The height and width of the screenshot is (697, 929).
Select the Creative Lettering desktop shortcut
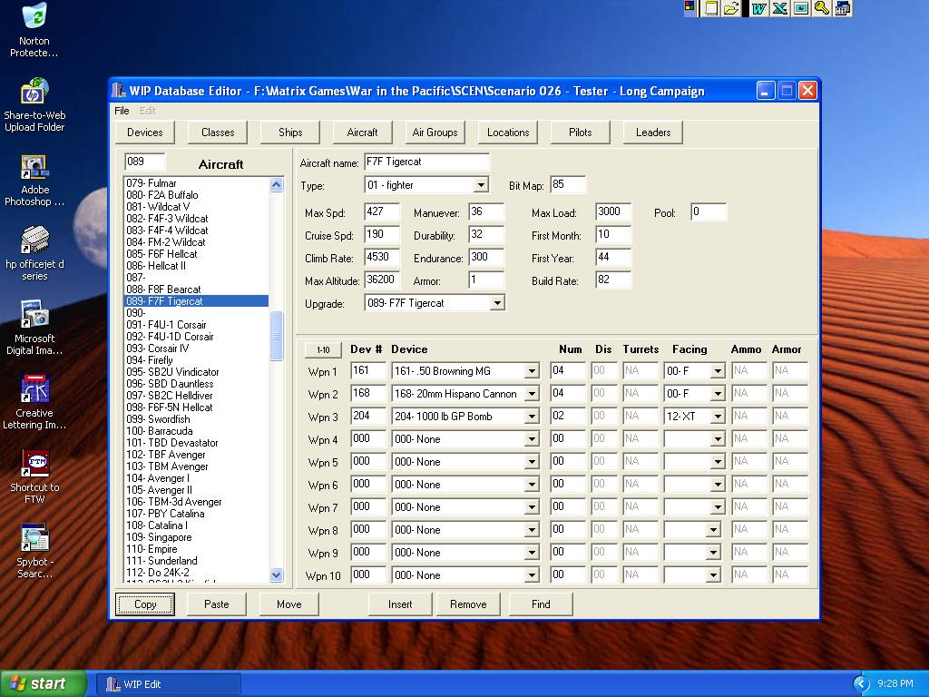(34, 402)
